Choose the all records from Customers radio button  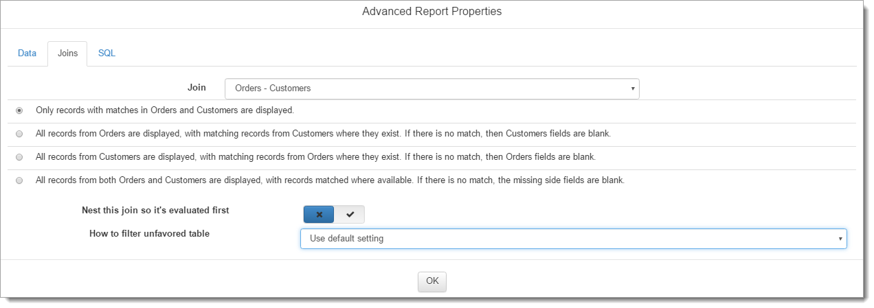tap(19, 157)
